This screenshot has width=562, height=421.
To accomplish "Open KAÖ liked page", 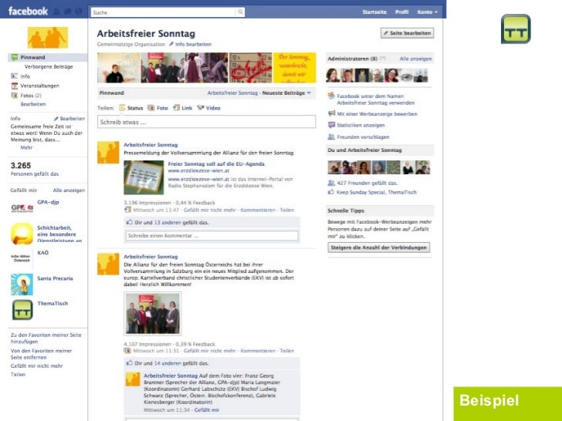I will tap(42, 253).
